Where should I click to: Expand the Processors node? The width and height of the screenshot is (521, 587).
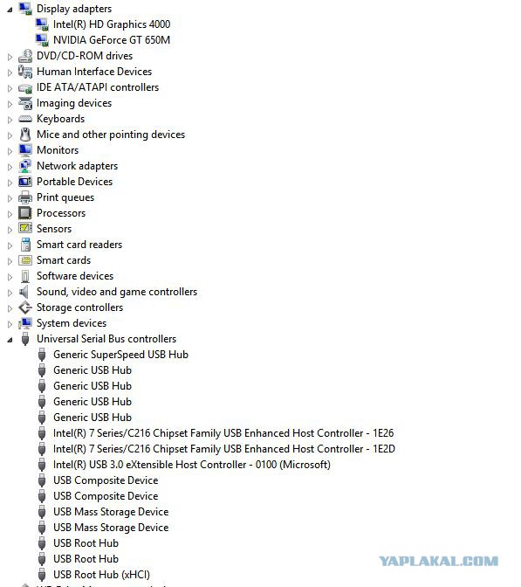(x=10, y=214)
